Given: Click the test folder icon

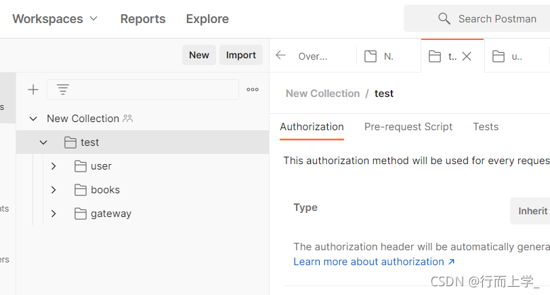Looking at the screenshot, I should [x=70, y=142].
